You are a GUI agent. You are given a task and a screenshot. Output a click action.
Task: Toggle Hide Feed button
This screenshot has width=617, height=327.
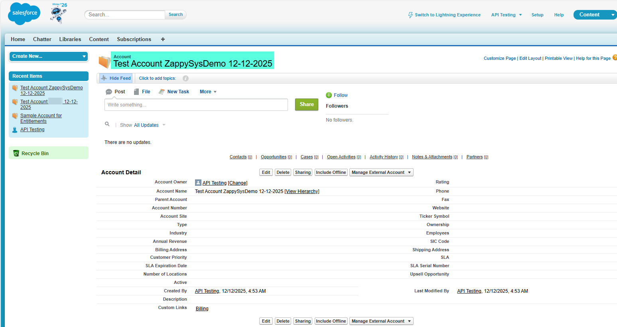tap(116, 79)
